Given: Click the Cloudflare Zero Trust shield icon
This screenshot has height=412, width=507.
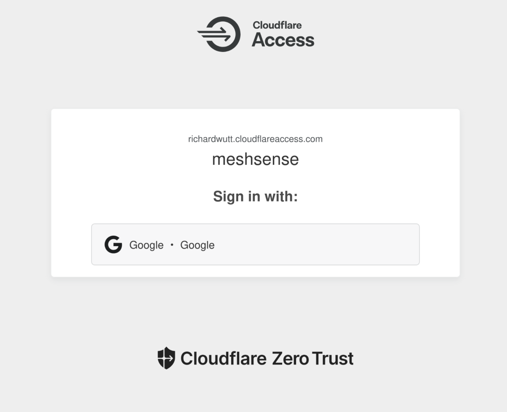Looking at the screenshot, I should coord(166,358).
